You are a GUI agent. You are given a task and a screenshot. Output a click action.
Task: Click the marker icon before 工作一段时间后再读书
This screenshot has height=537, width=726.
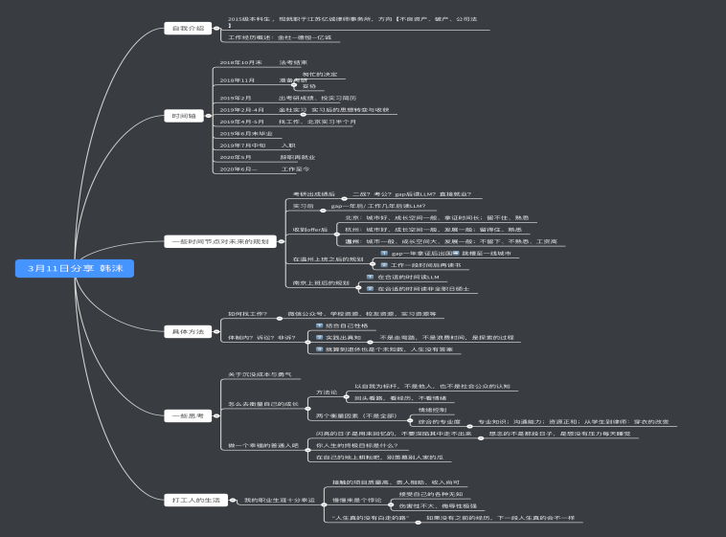[x=384, y=264]
